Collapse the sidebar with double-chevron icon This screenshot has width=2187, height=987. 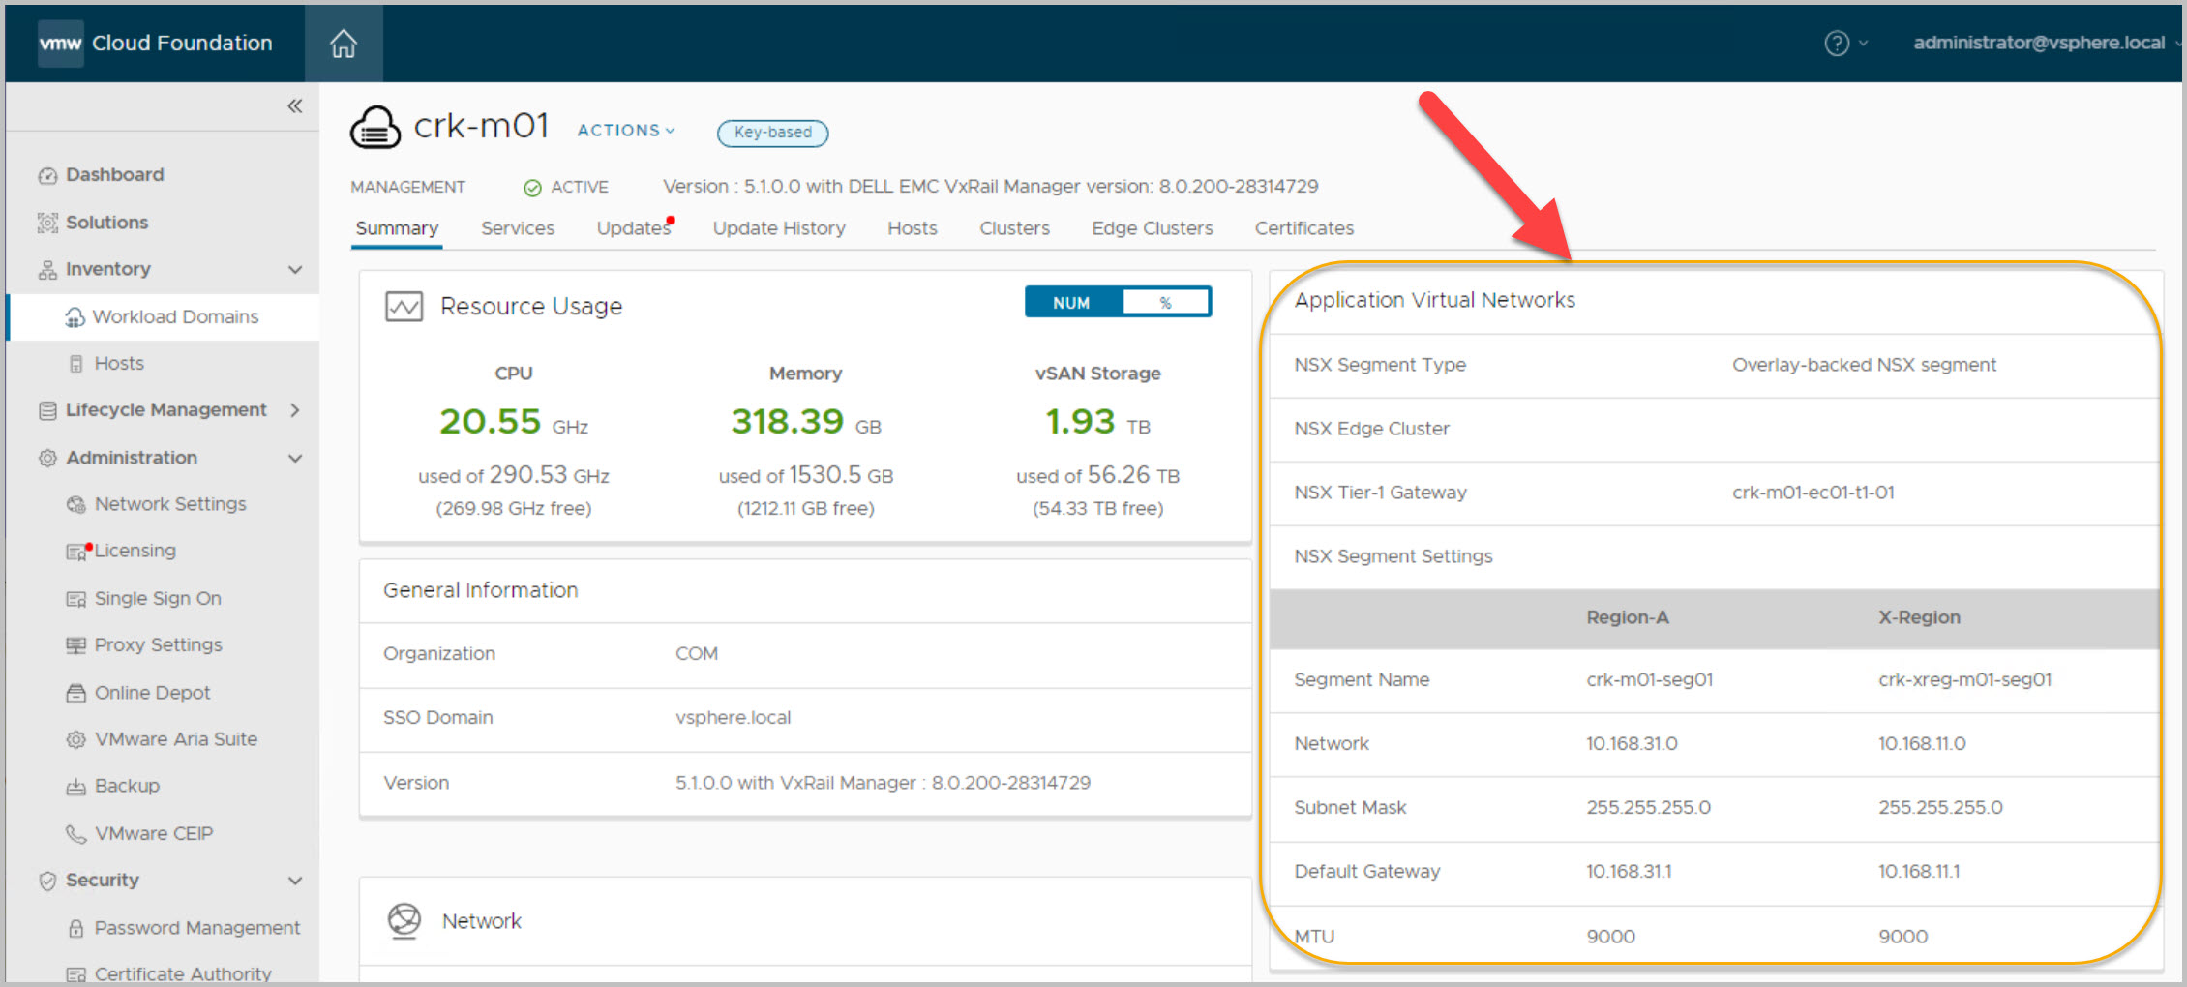pos(295,106)
